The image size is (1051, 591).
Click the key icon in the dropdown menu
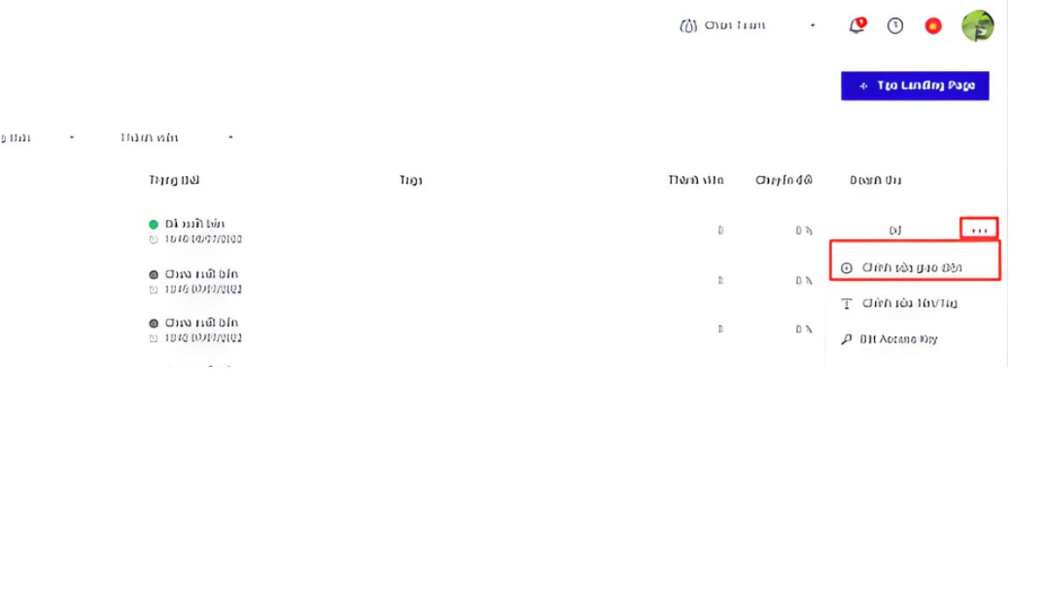pos(846,340)
